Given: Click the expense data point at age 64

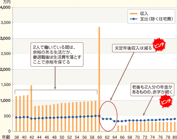Looking at the screenshot, I should pyautogui.click(x=114, y=121).
